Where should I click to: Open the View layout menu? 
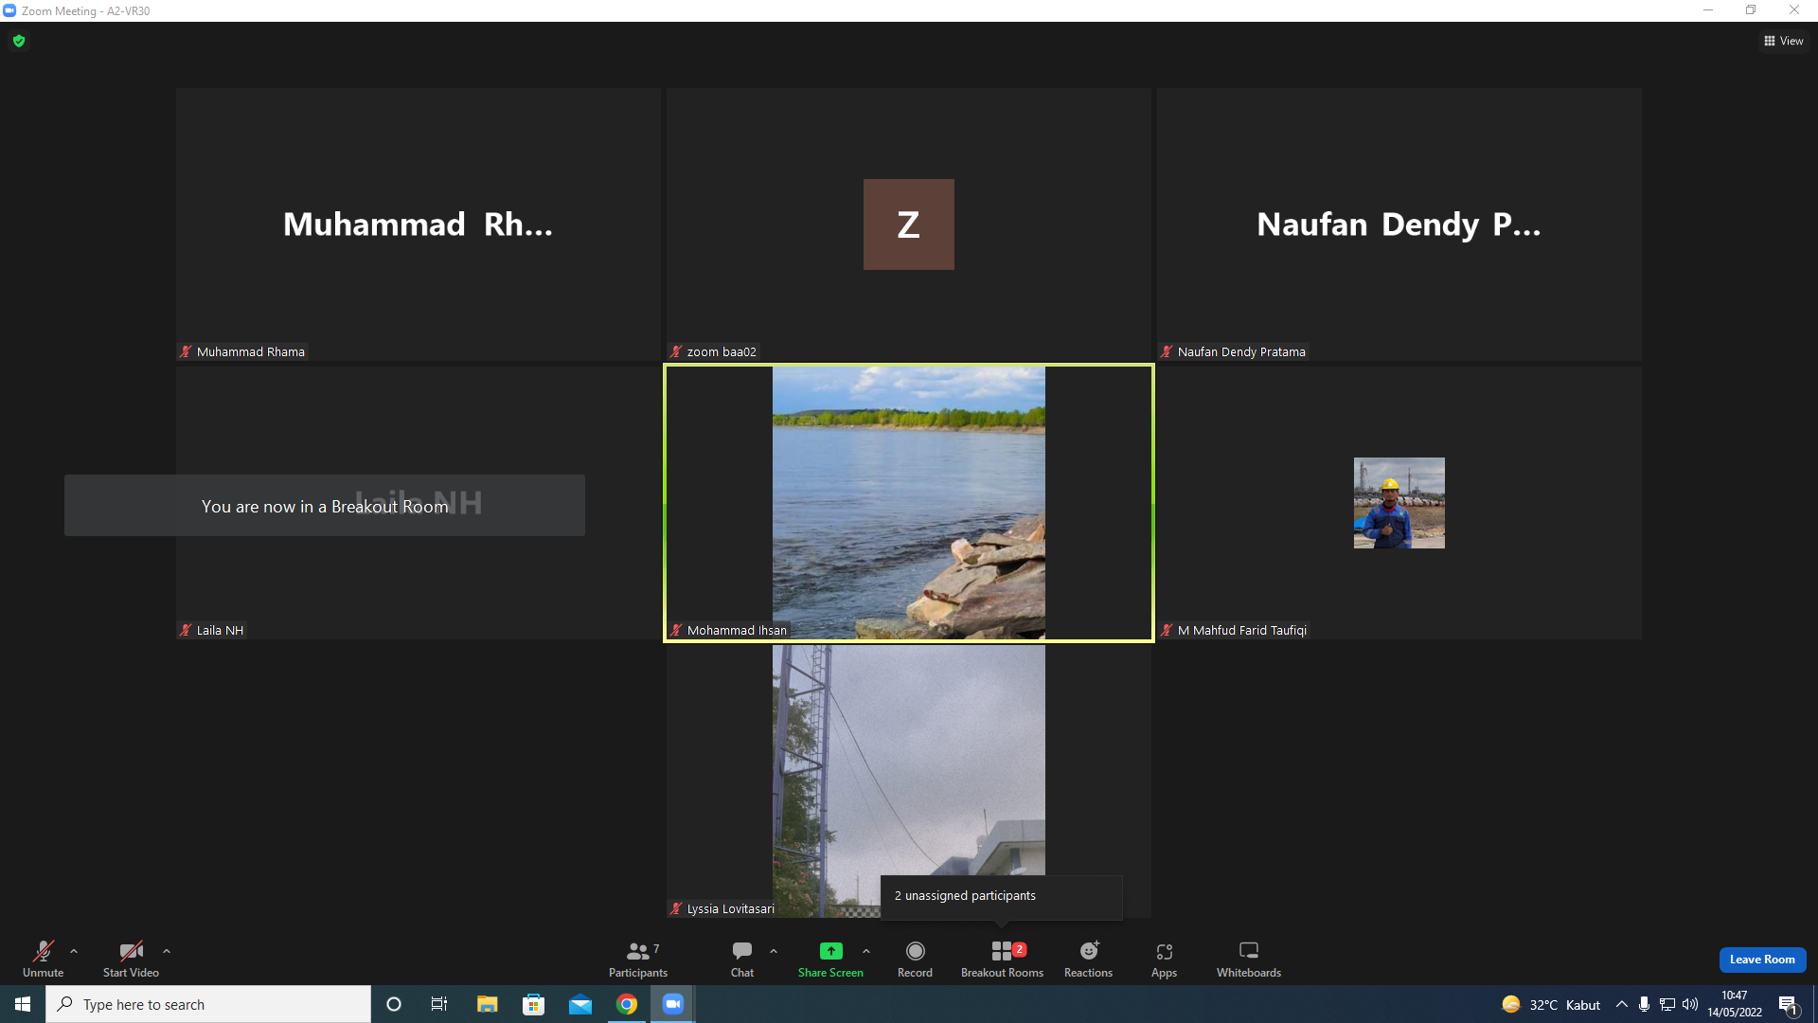click(1784, 41)
